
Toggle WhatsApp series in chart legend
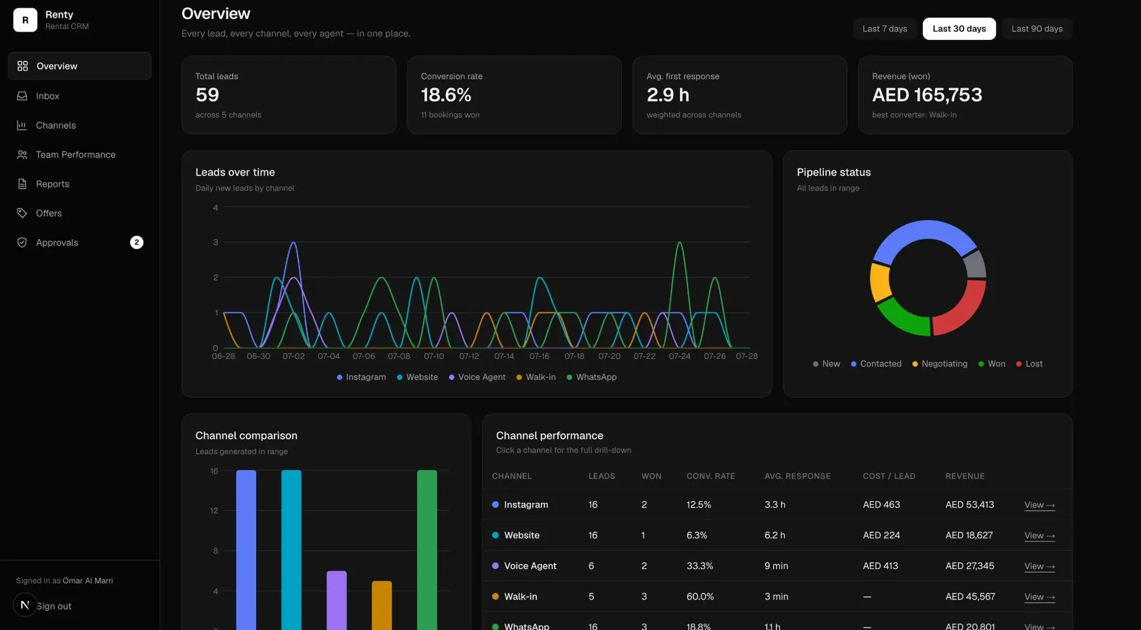tap(591, 377)
